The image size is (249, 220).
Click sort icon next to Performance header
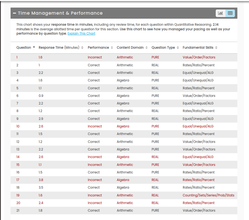click(x=112, y=48)
